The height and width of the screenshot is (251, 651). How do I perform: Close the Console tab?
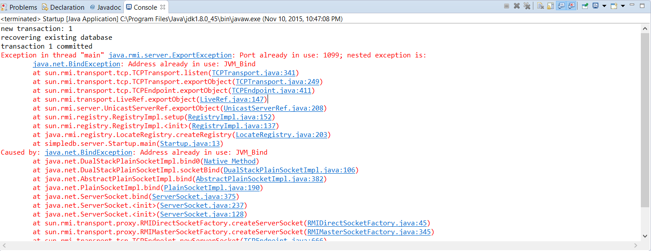click(163, 7)
